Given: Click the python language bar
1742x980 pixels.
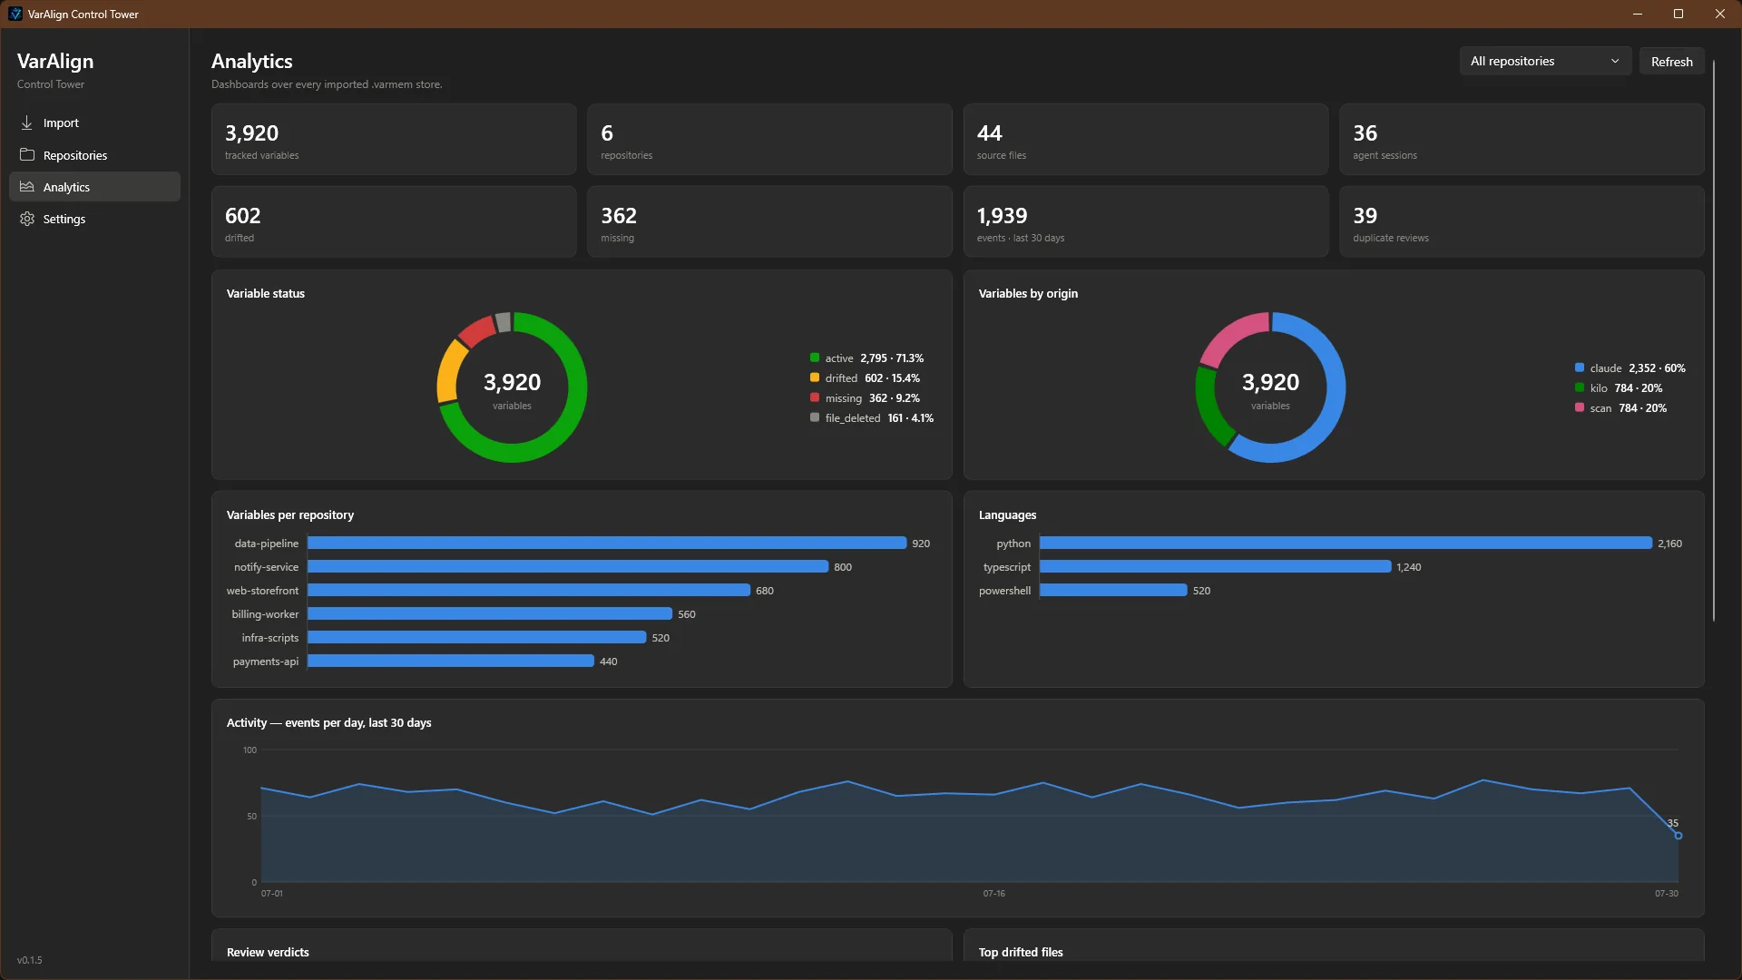Looking at the screenshot, I should 1346,543.
